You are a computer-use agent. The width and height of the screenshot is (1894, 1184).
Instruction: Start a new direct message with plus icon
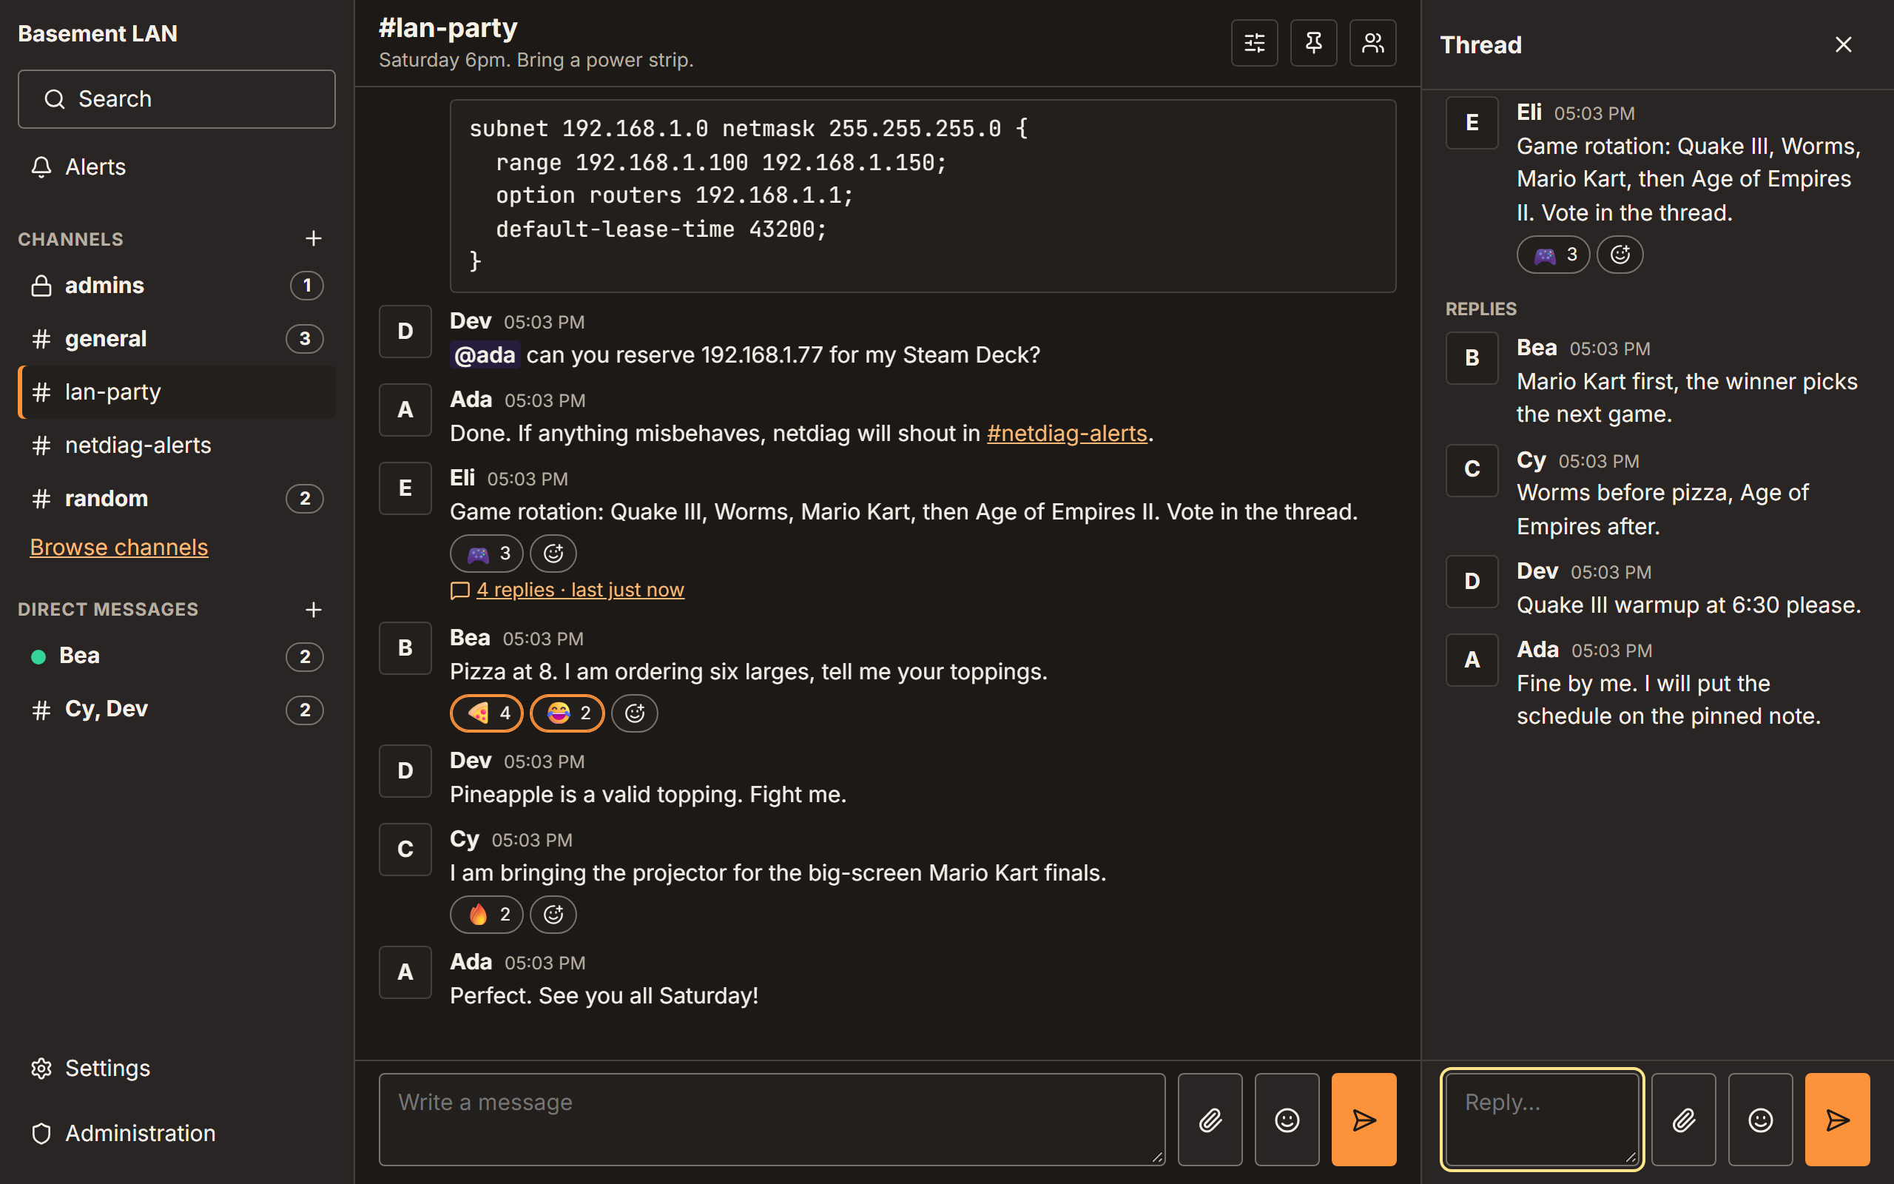313,609
